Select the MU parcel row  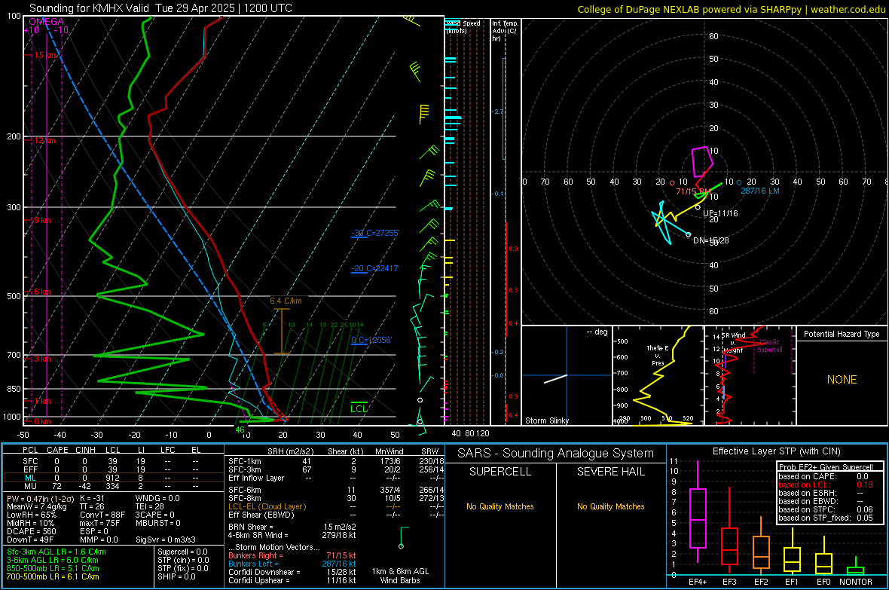(x=114, y=486)
